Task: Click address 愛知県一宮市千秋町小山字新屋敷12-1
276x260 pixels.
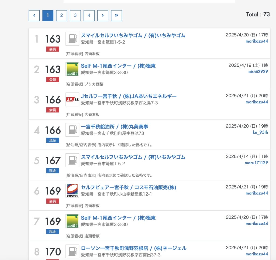Action: click(x=116, y=194)
